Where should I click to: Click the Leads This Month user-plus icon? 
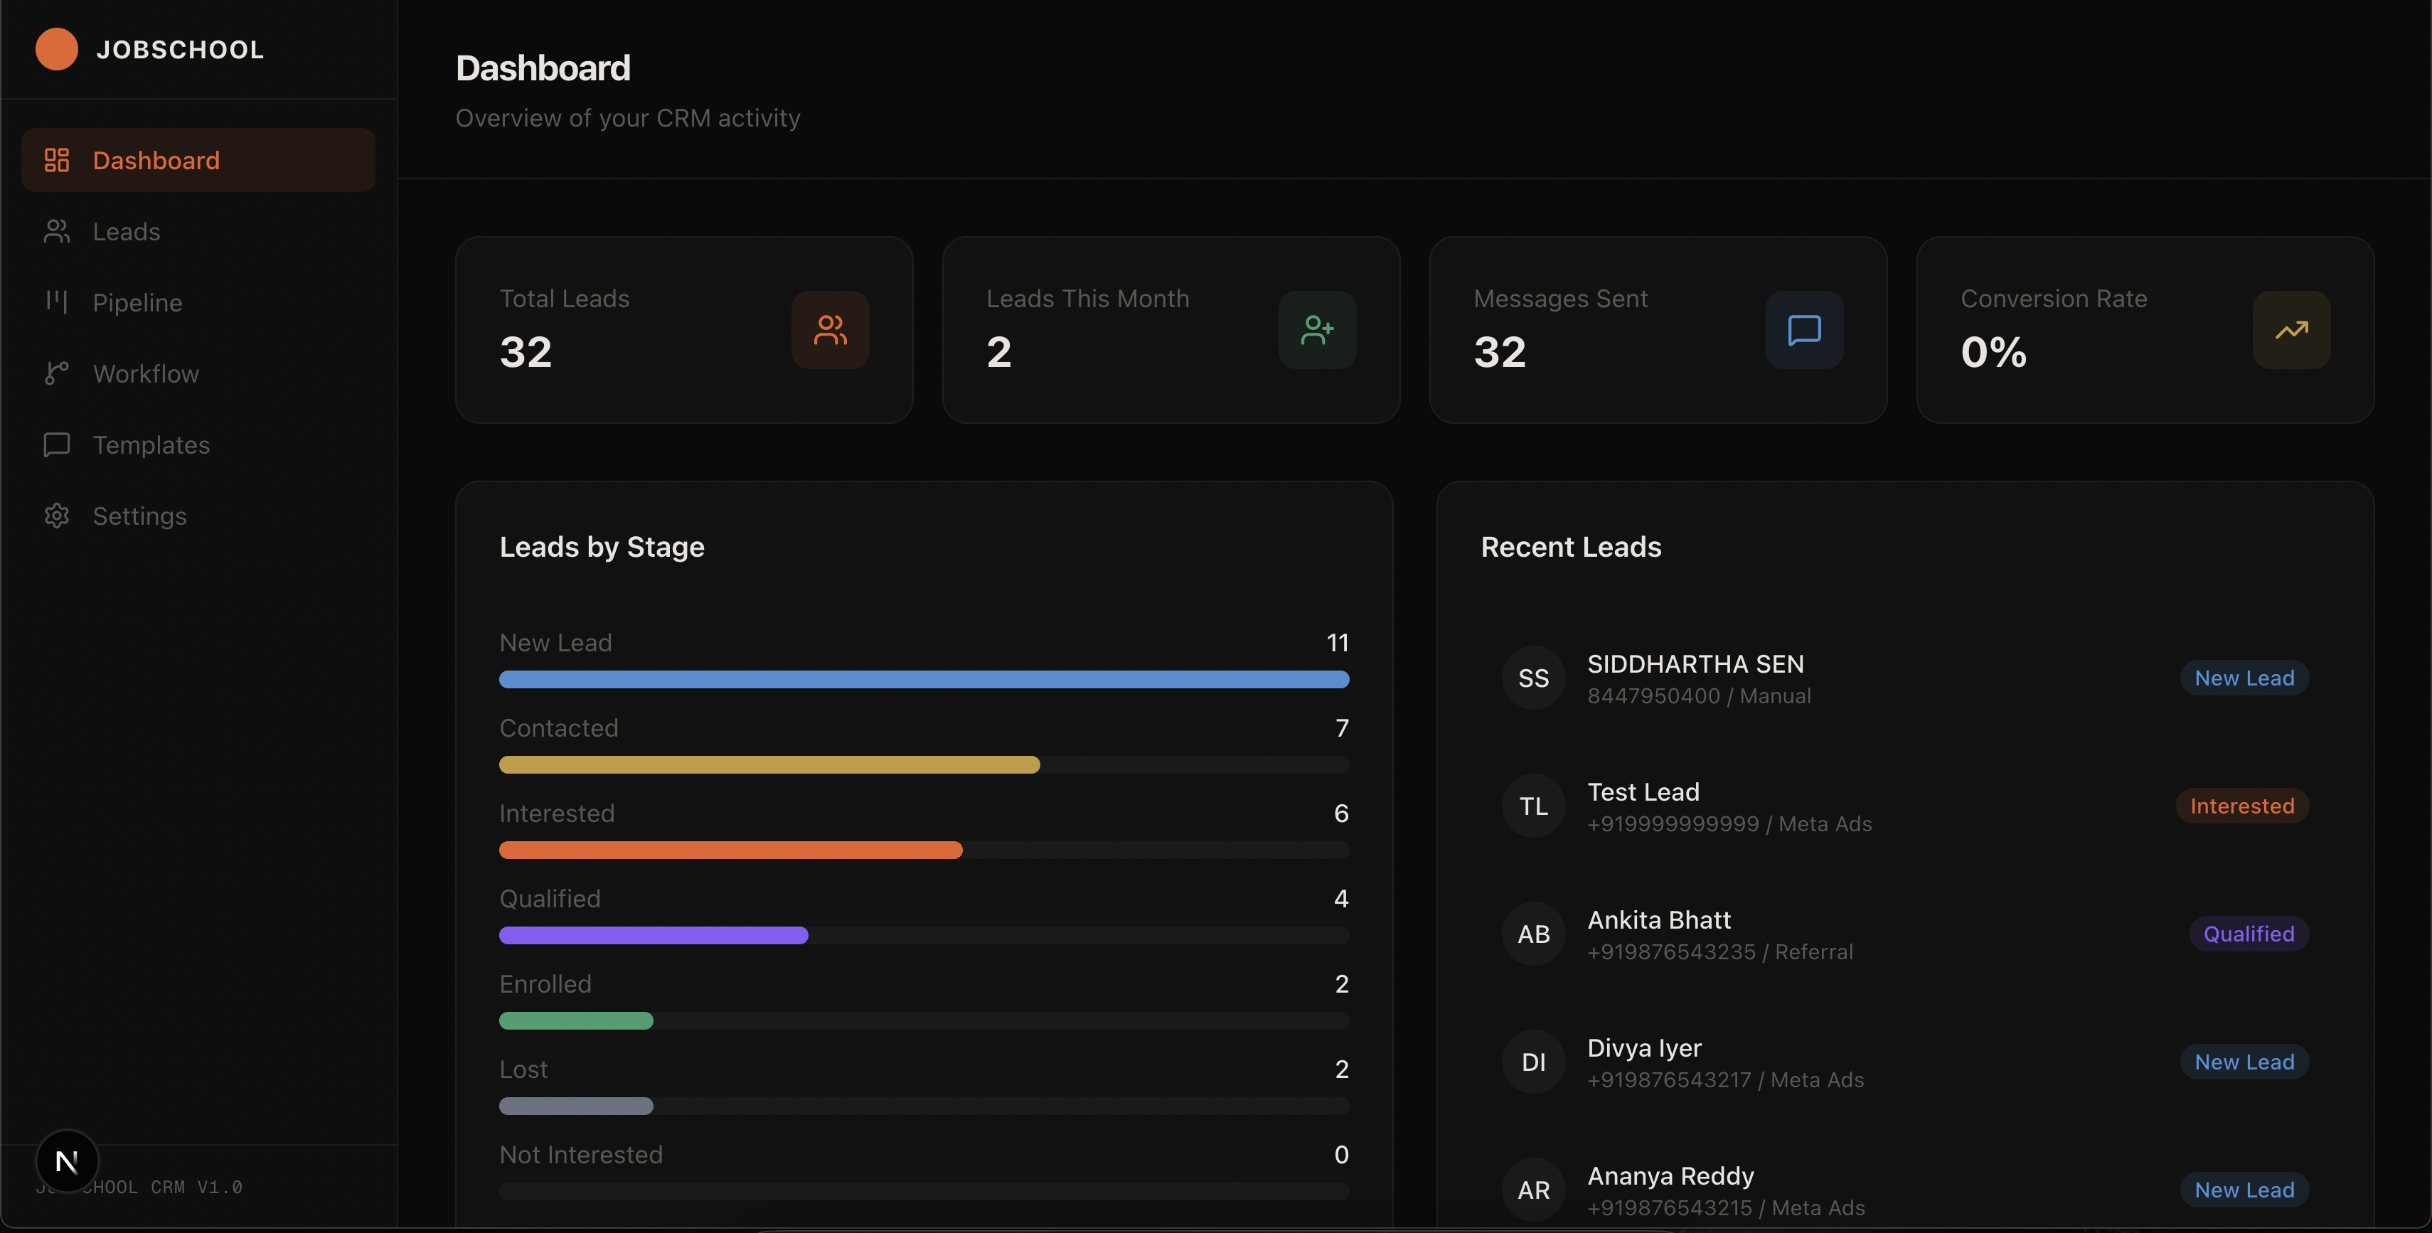(x=1317, y=329)
